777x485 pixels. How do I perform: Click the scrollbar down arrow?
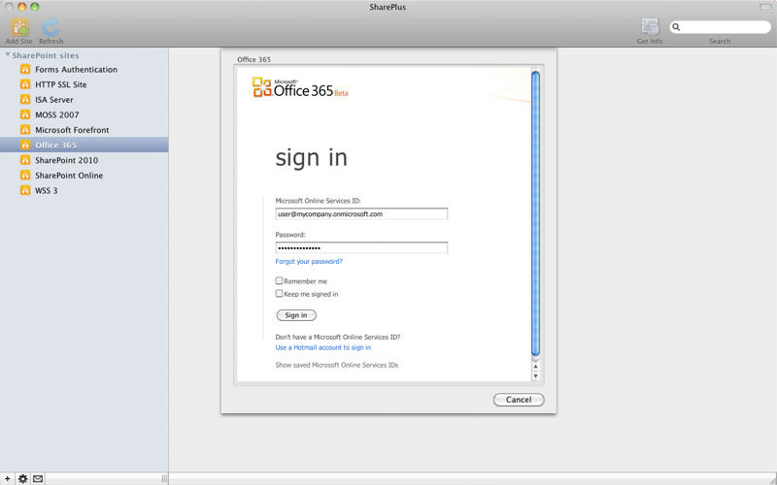coord(535,375)
